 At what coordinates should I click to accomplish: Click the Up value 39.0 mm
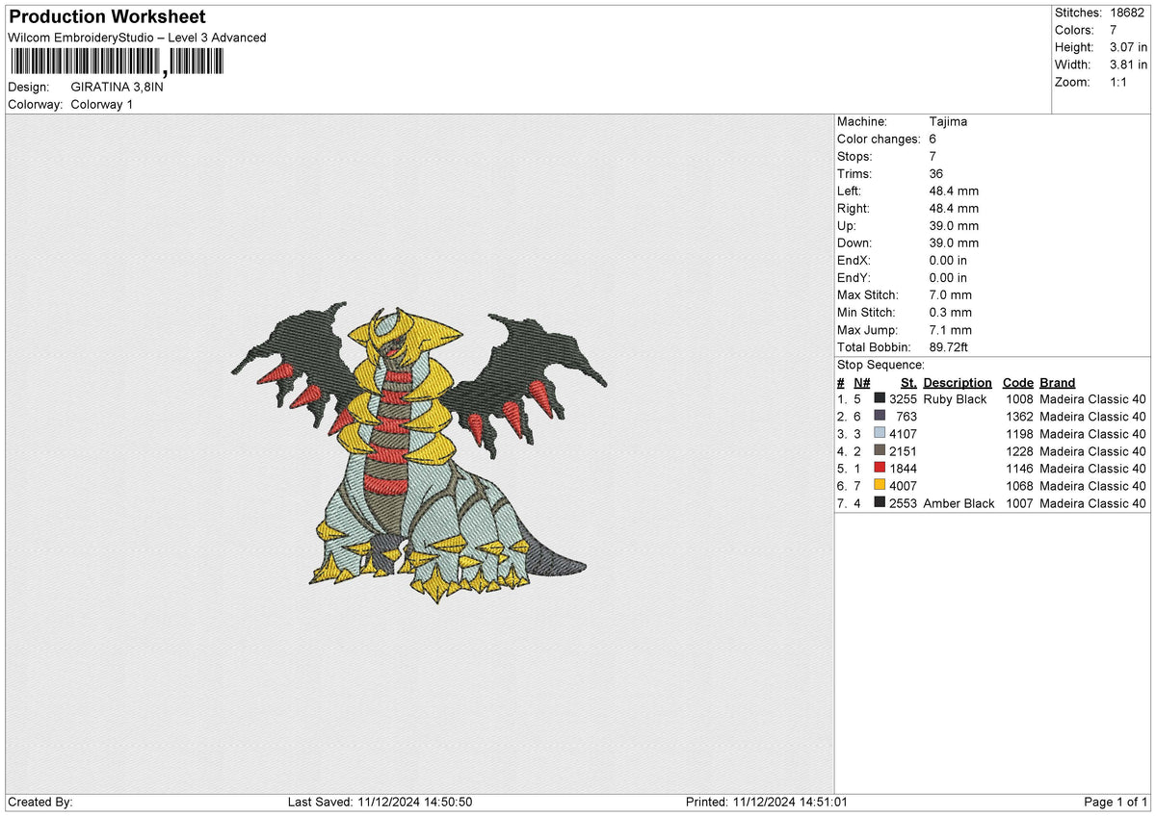954,226
